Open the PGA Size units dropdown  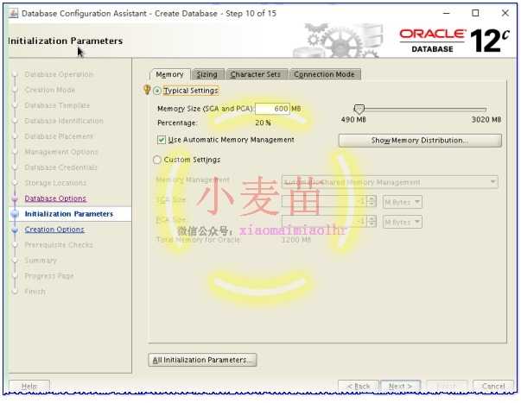403,222
